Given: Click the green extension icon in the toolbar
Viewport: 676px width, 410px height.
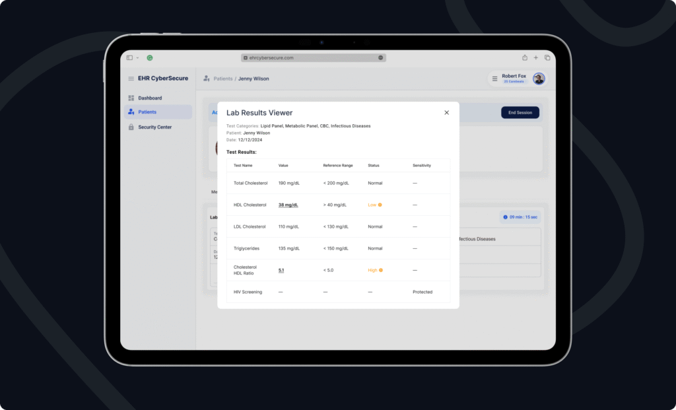Looking at the screenshot, I should [x=149, y=57].
